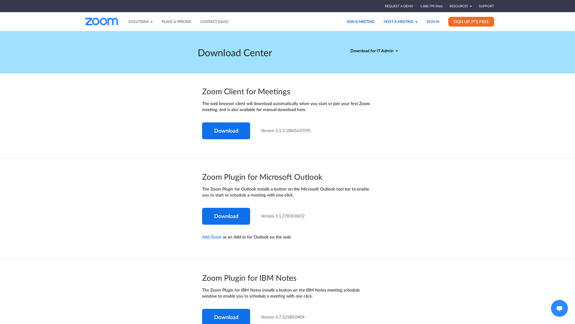Click the Zoom Client for Meetings heading

coord(246,92)
